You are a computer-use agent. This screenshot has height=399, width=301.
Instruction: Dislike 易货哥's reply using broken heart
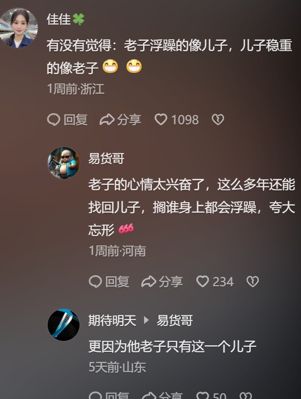253,282
